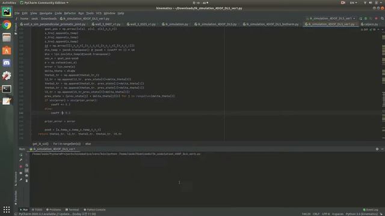Hide the Run tool window
Screen dimensions: 385x216
tap(383, 149)
